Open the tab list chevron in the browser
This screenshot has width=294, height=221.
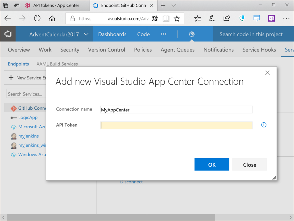(x=174, y=5)
